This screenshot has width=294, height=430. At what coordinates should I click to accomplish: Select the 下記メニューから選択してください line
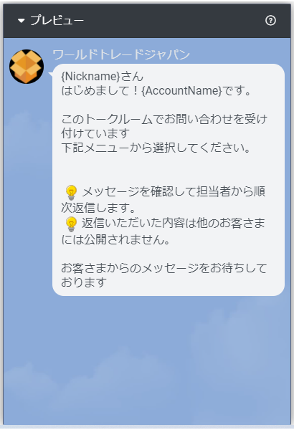(x=156, y=148)
